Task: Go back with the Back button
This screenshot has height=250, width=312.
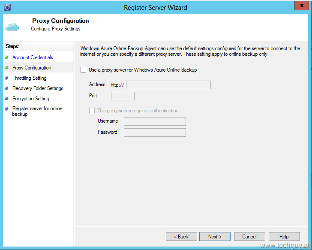Action: point(181,236)
